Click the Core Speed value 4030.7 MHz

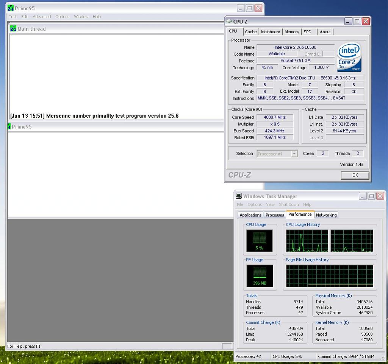click(x=275, y=117)
